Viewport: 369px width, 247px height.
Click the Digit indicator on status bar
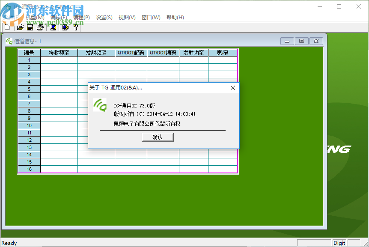click(339, 243)
